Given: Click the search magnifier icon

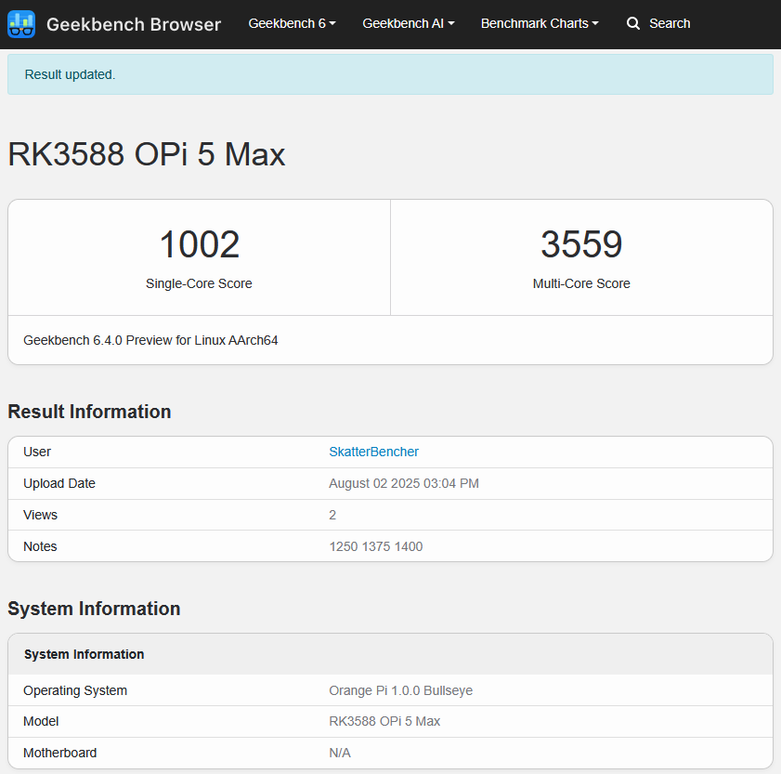Looking at the screenshot, I should tap(632, 23).
